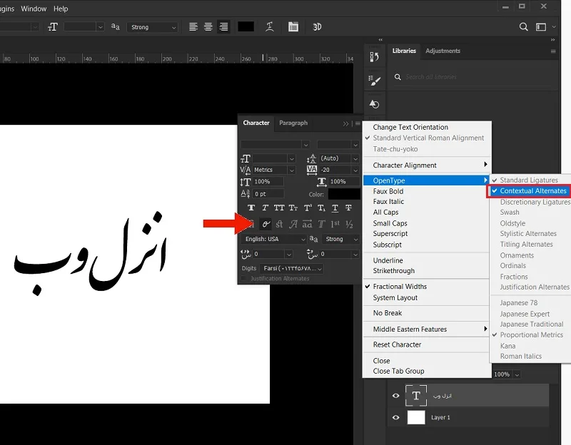Select No Break menu entry
Image resolution: width=571 pixels, height=445 pixels.
point(388,313)
